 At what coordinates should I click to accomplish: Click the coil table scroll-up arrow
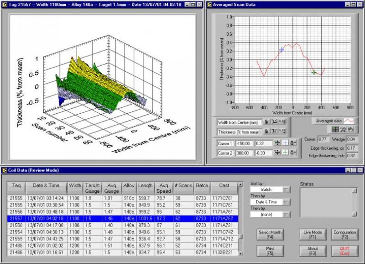[240, 185]
